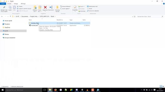165x92 pixels.
Task: Click the greyed-out Coller clipboard icon
Action: 14,7
